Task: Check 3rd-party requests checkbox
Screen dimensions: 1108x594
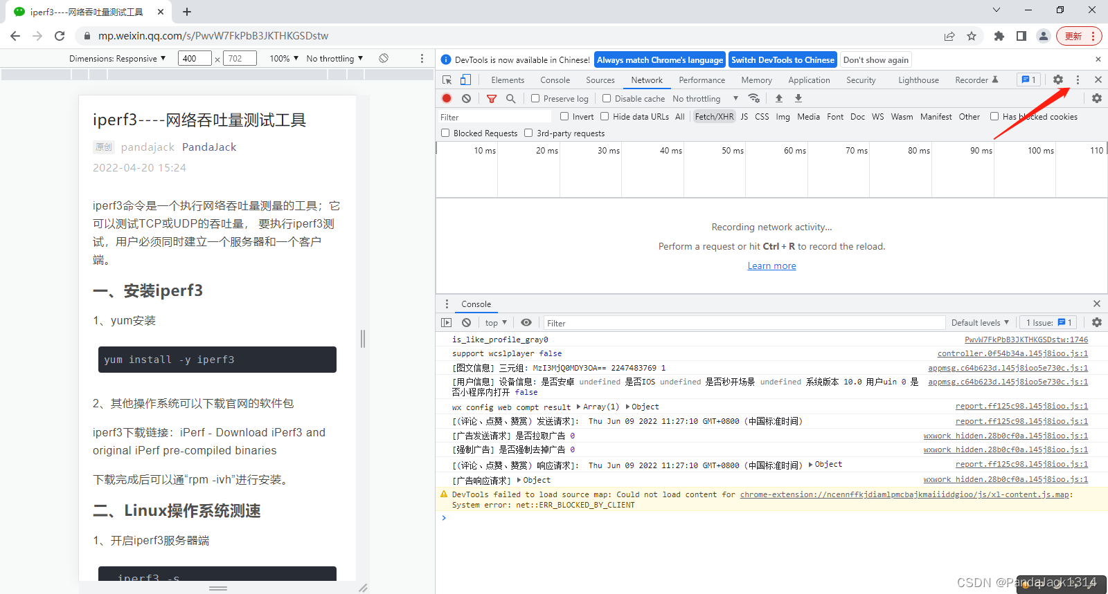Action: pyautogui.click(x=528, y=133)
